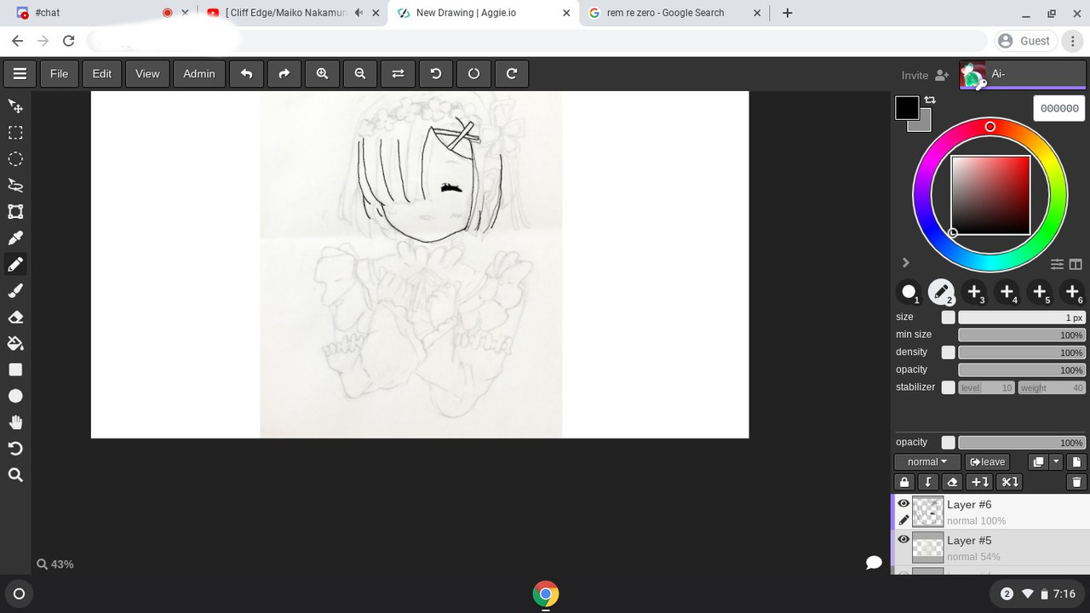Open the normal blend mode dropdown
The width and height of the screenshot is (1090, 613).
click(x=927, y=462)
